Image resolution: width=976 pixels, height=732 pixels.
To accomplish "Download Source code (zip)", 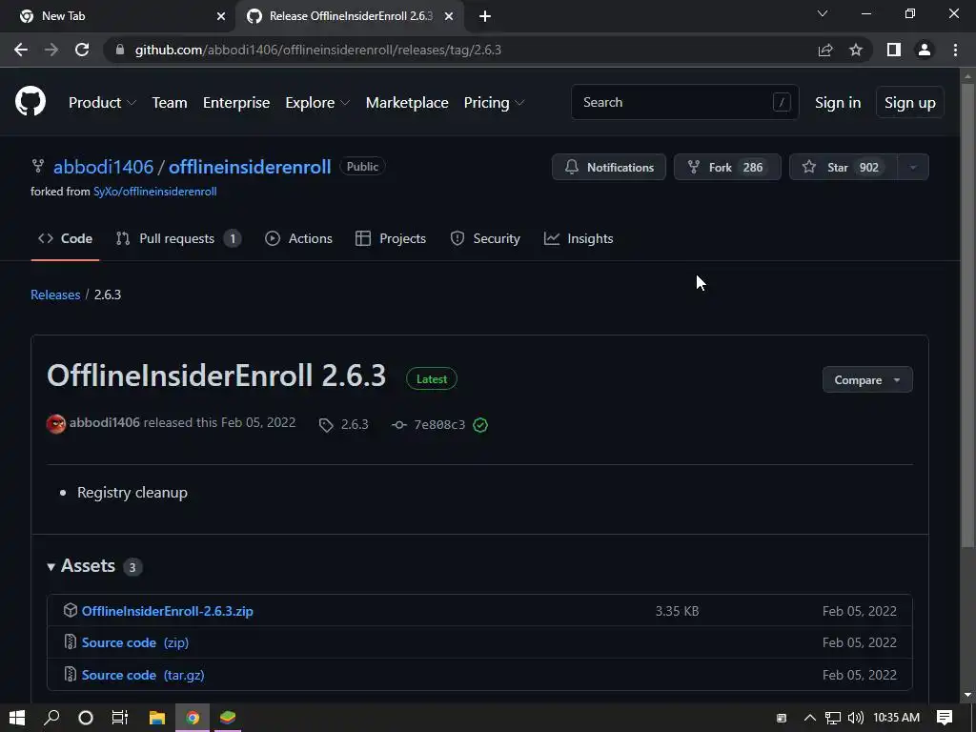I will 135,642.
